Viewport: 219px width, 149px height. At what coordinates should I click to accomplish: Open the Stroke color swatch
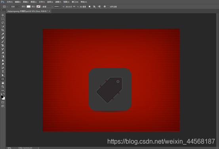(x=38, y=7)
